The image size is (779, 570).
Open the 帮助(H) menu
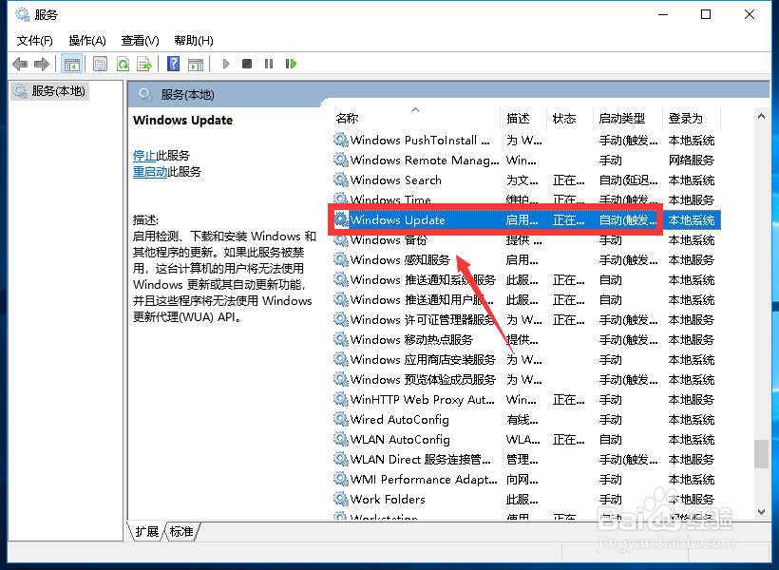tap(194, 40)
